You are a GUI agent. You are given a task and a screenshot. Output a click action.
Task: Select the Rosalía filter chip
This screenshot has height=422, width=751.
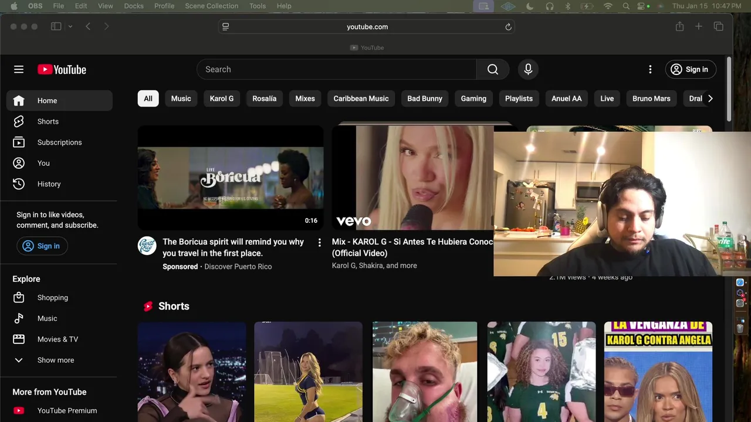point(264,98)
